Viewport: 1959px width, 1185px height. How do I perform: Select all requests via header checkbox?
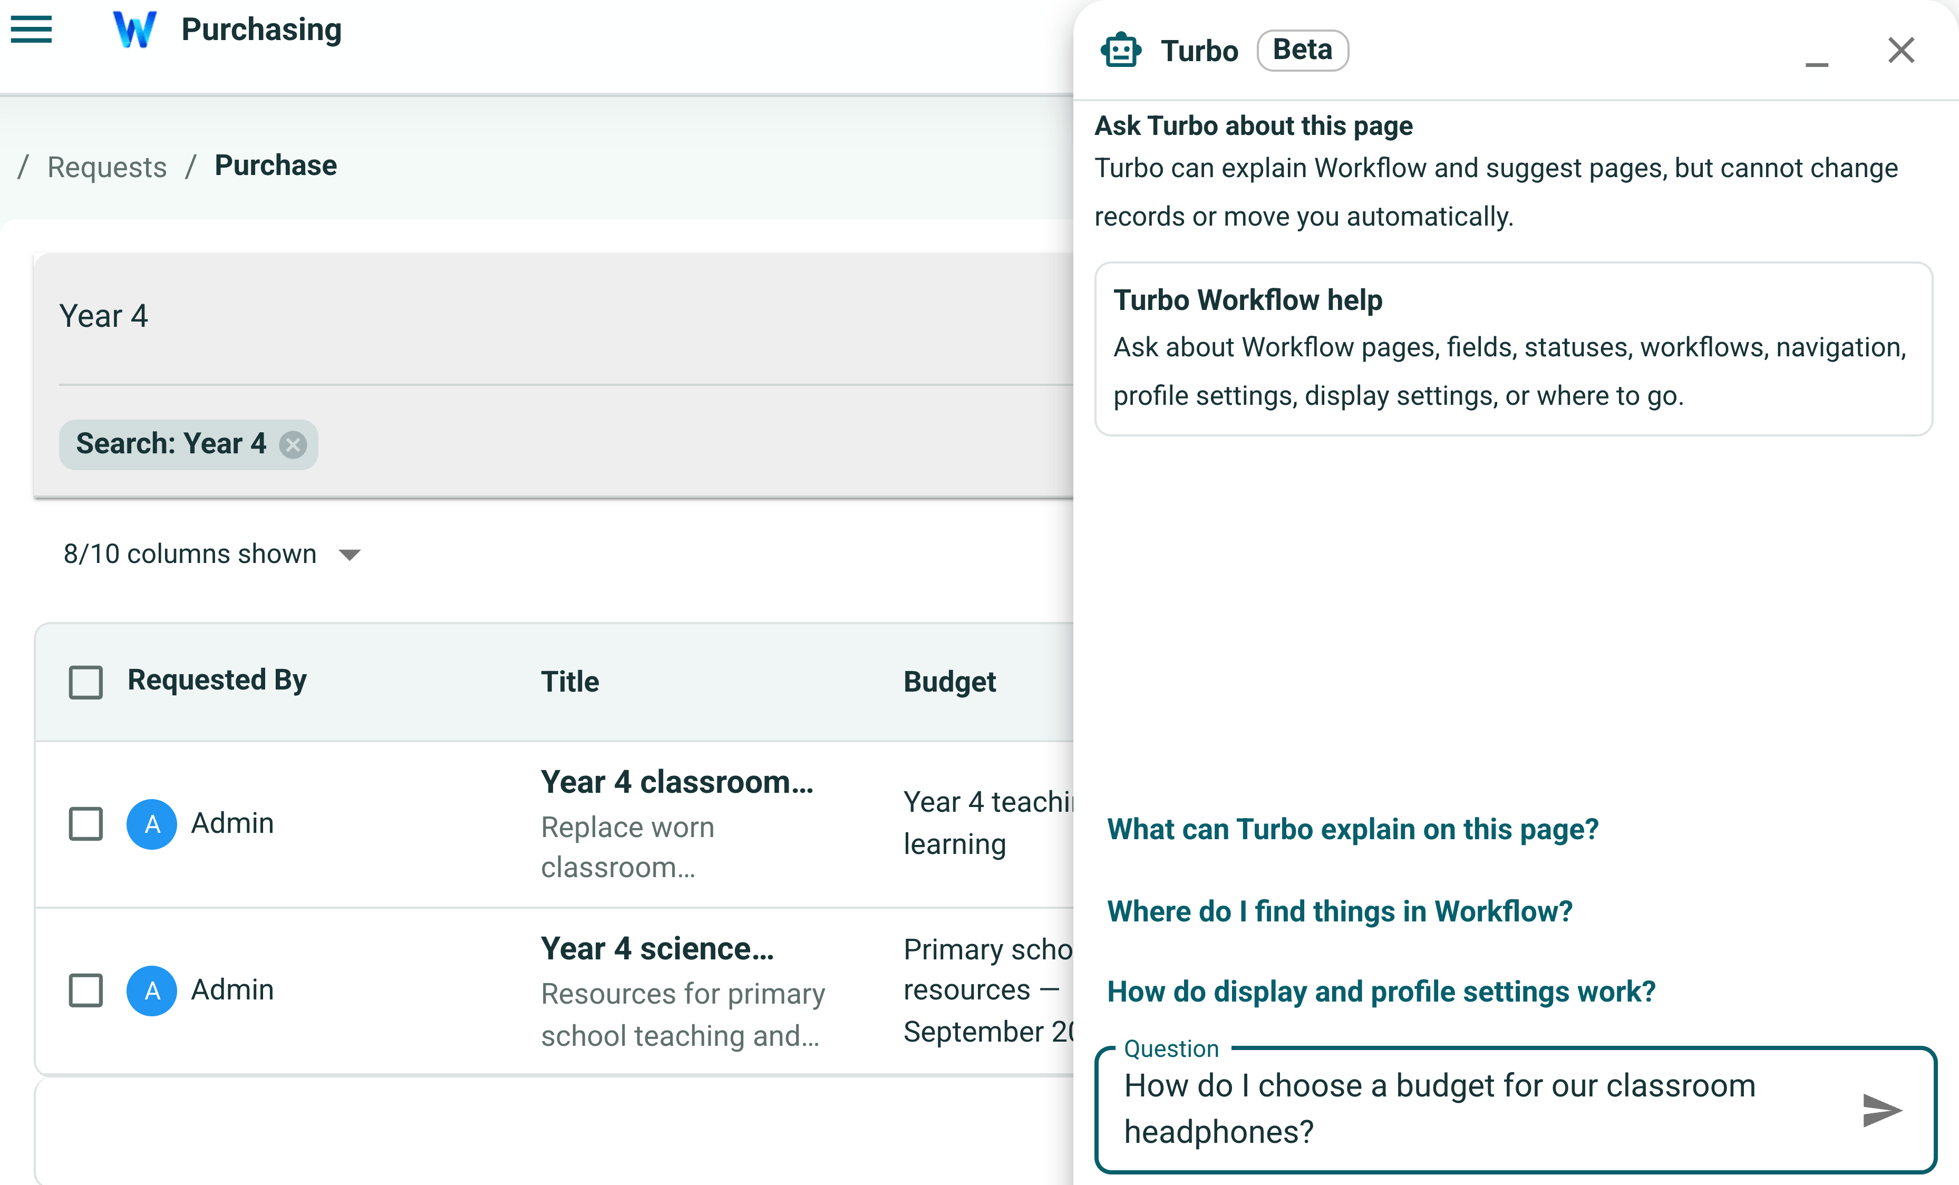(x=86, y=682)
